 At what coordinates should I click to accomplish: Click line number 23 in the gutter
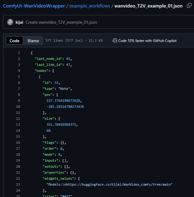(x=18, y=184)
